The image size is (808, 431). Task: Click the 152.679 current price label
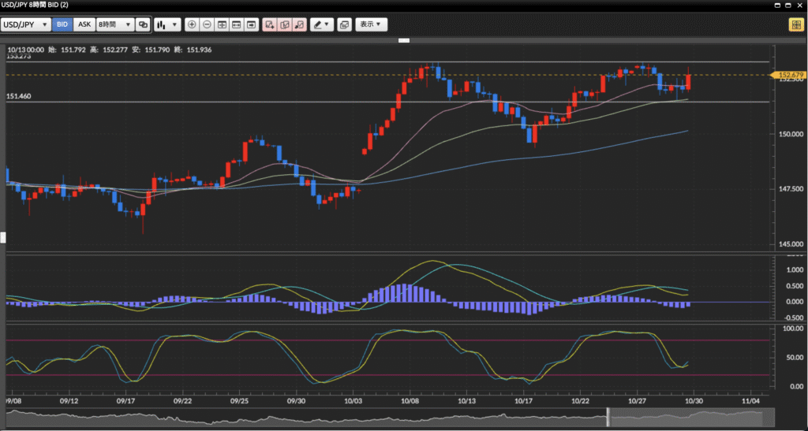[x=790, y=76]
